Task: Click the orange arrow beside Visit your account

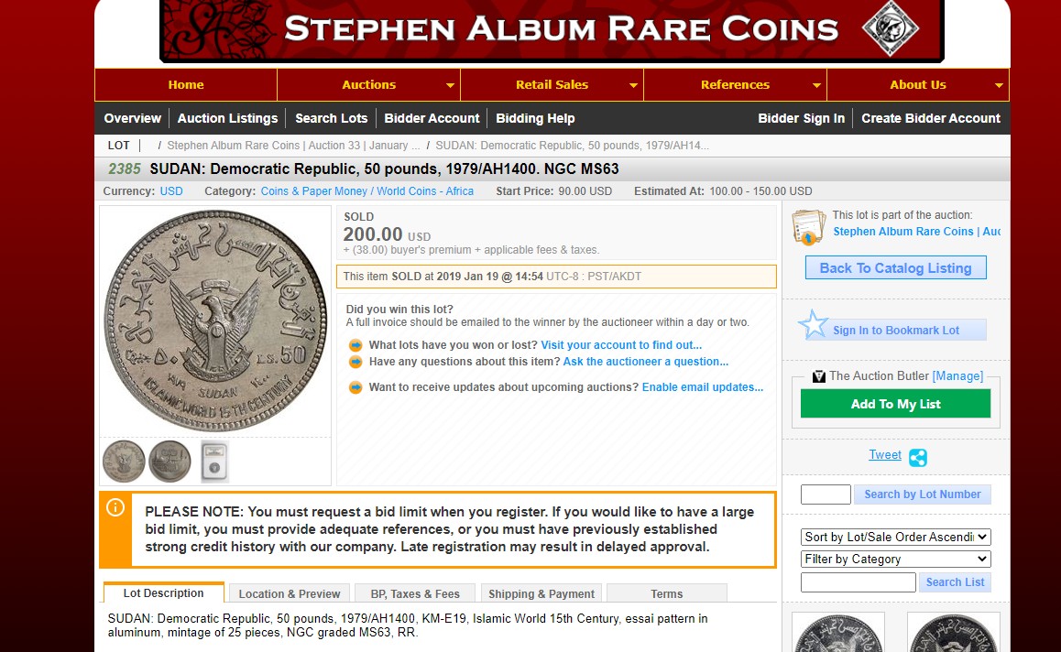Action: [x=355, y=345]
